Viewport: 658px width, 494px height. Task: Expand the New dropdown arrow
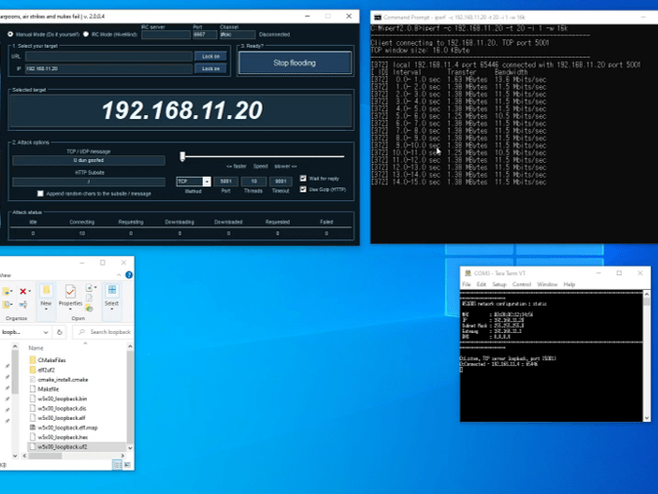point(46,309)
